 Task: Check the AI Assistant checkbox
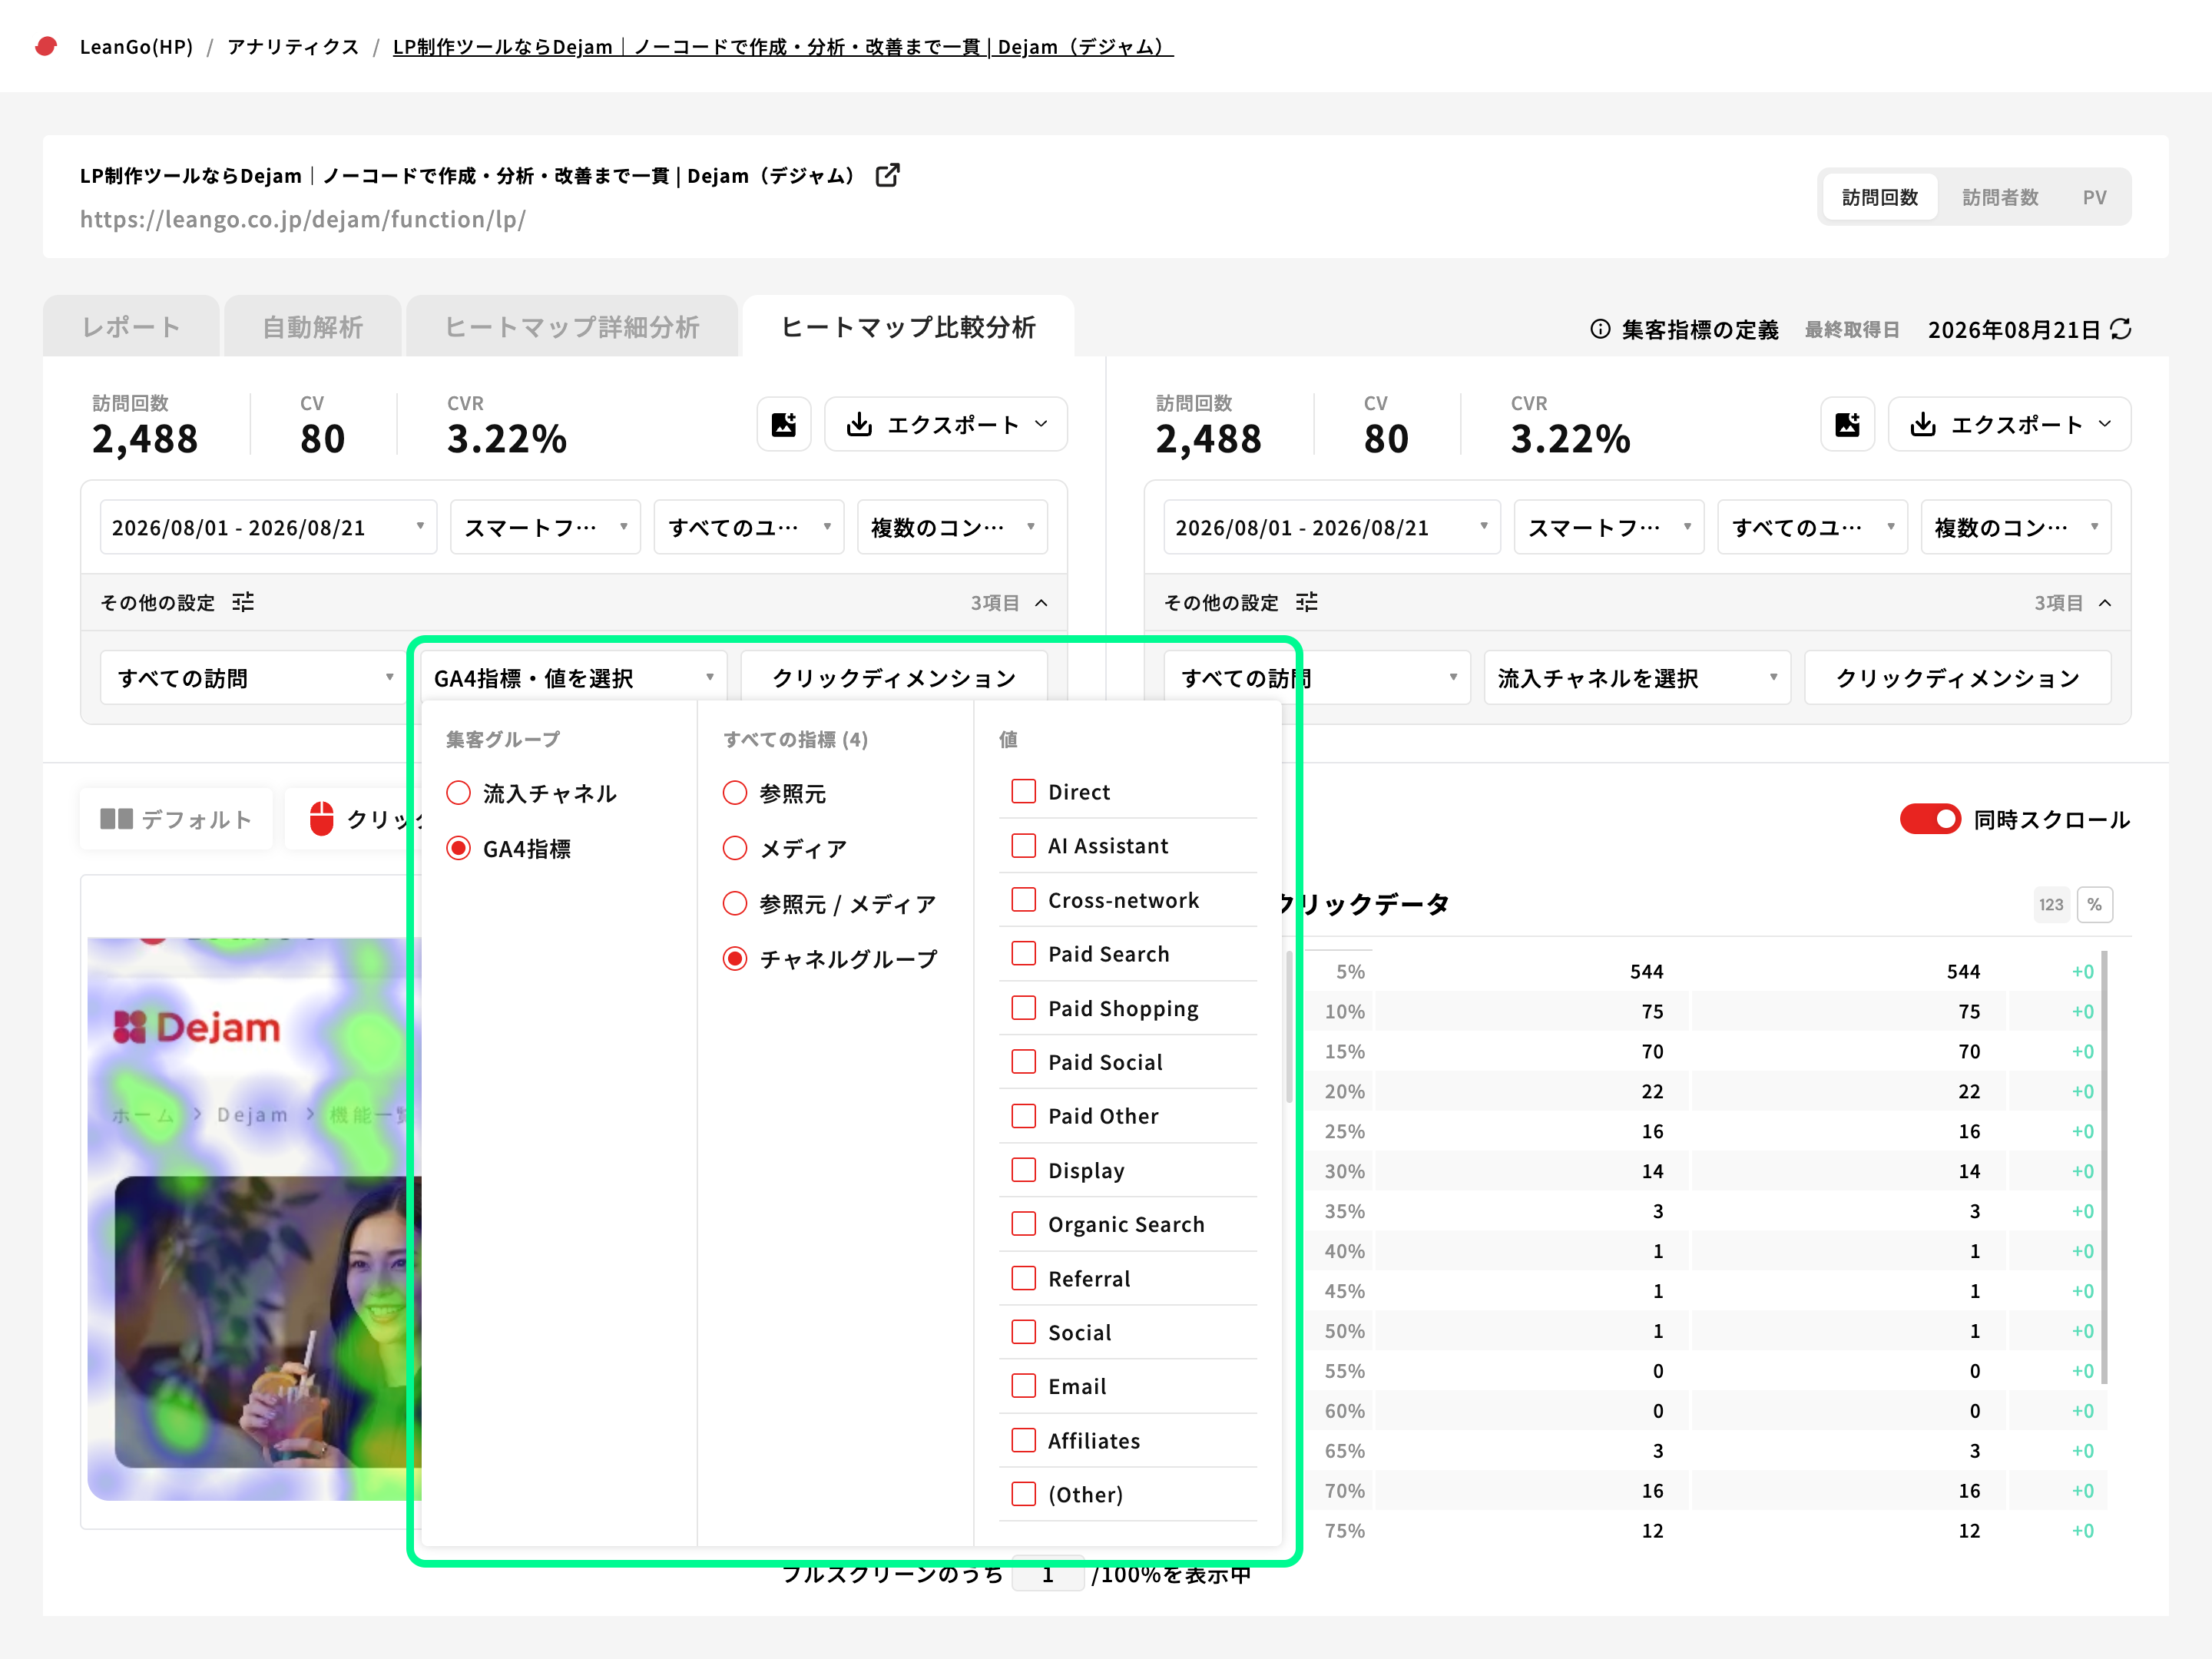1023,845
